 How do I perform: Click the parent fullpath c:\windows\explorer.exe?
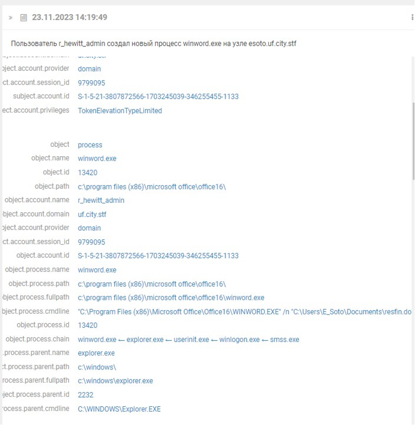point(115,381)
